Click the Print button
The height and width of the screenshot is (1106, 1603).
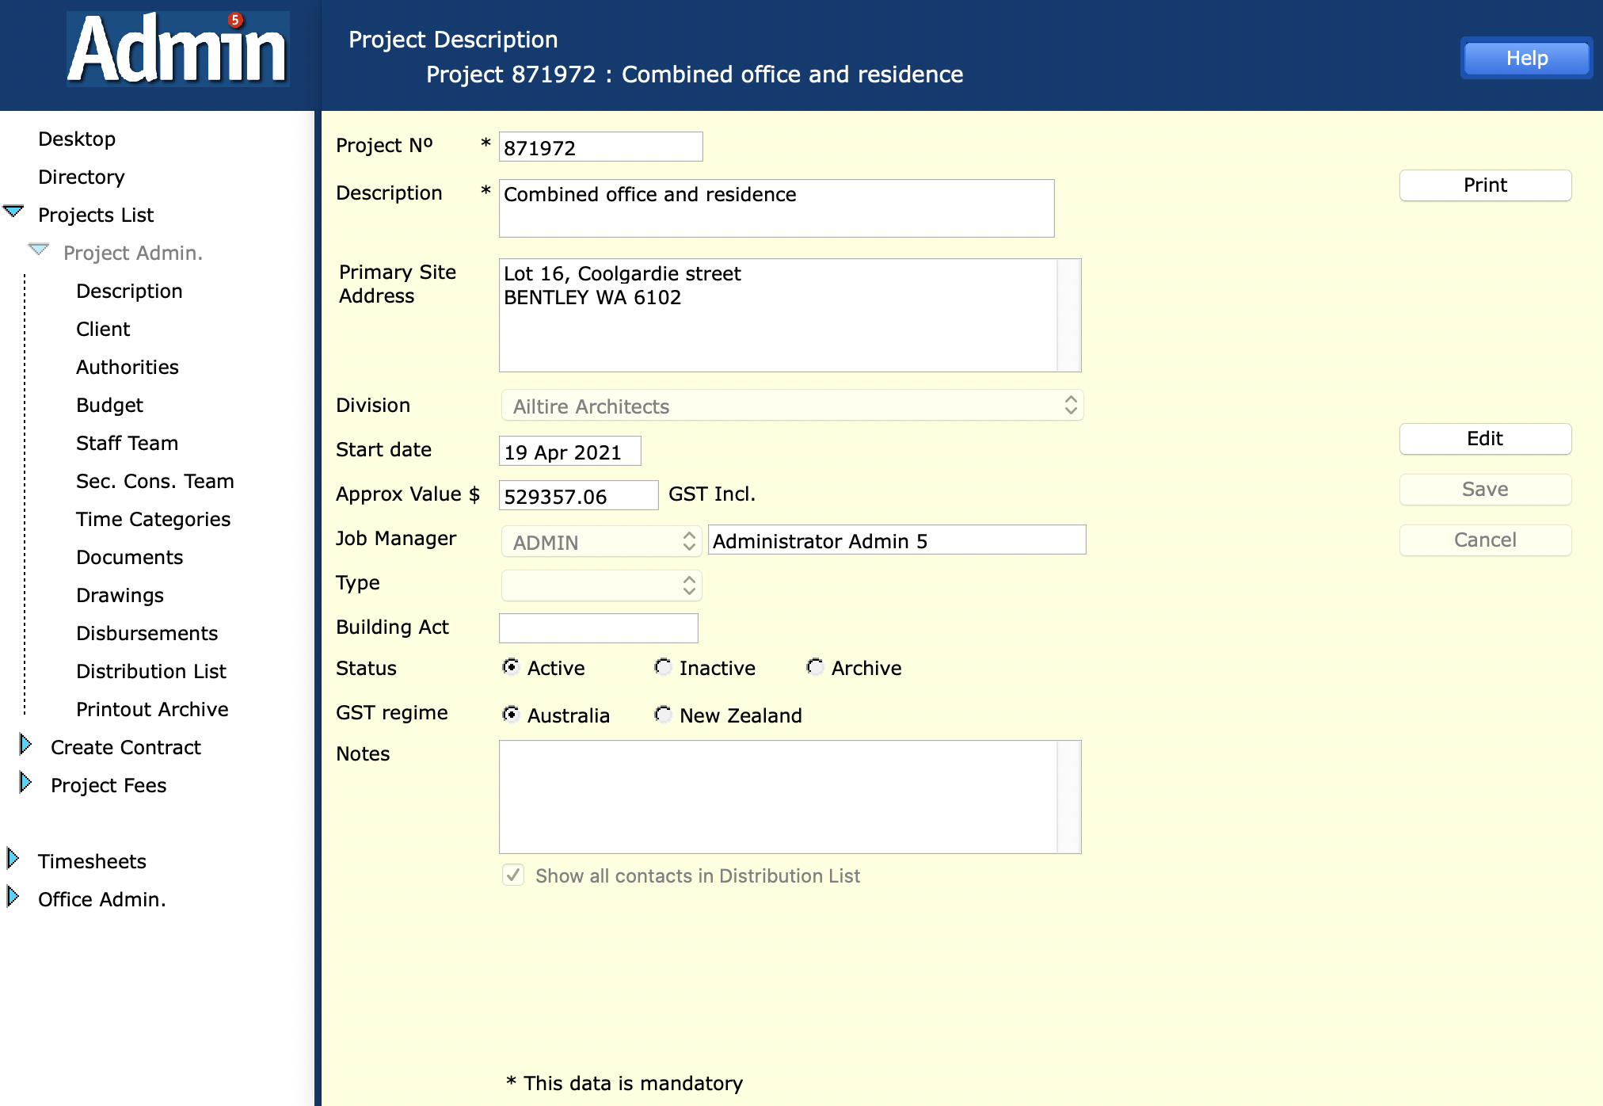point(1484,185)
